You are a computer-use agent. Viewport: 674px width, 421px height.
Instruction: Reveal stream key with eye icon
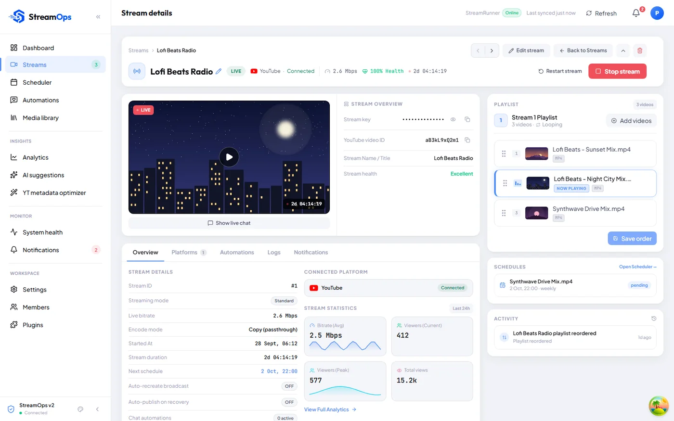[x=453, y=119]
